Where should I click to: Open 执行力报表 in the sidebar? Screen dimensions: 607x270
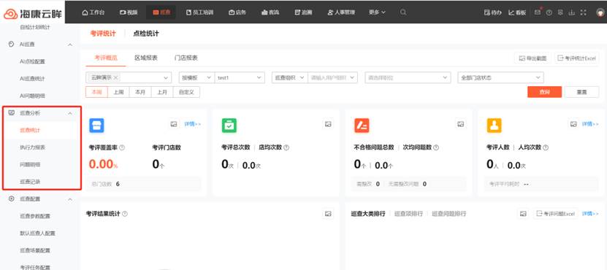point(33,147)
